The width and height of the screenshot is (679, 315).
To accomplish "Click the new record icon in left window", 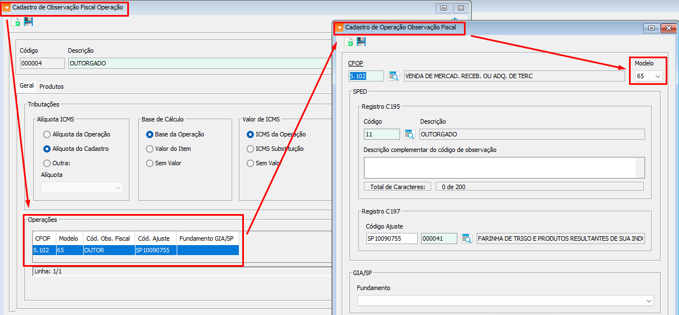I will [x=16, y=22].
